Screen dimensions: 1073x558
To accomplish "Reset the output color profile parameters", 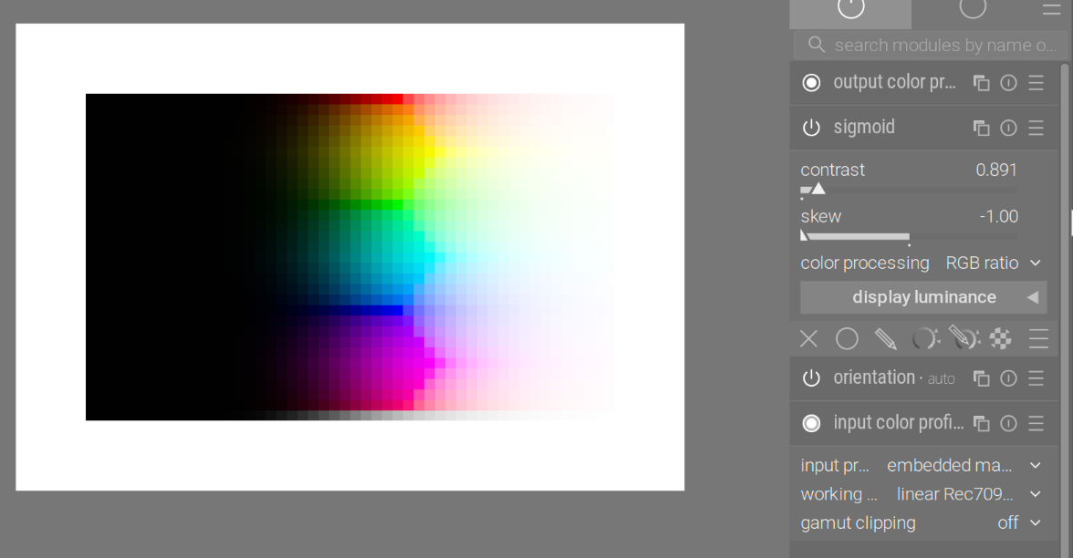I will 1009,83.
